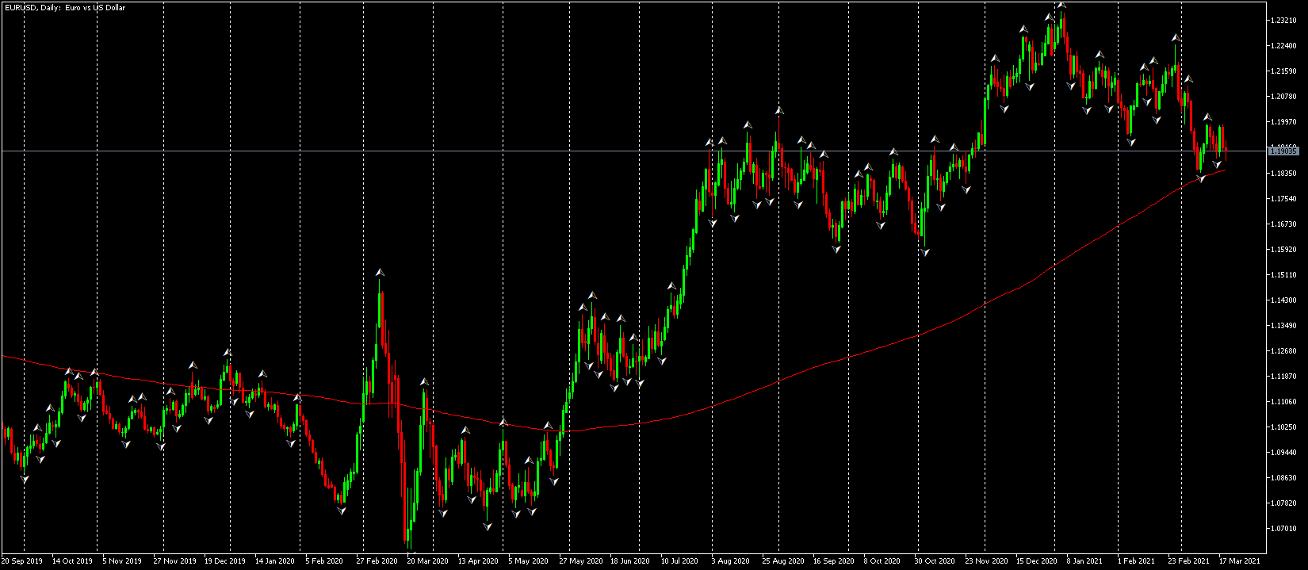Click the up fractal at the early September 2020 peak
The height and width of the screenshot is (570, 1308).
779,110
